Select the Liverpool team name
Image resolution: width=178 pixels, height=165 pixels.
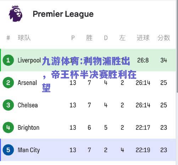[x=29, y=60]
